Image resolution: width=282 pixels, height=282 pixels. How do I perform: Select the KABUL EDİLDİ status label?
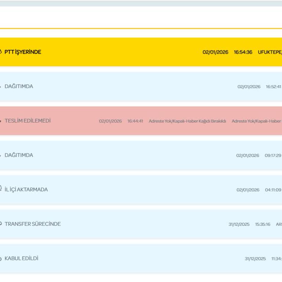21,258
